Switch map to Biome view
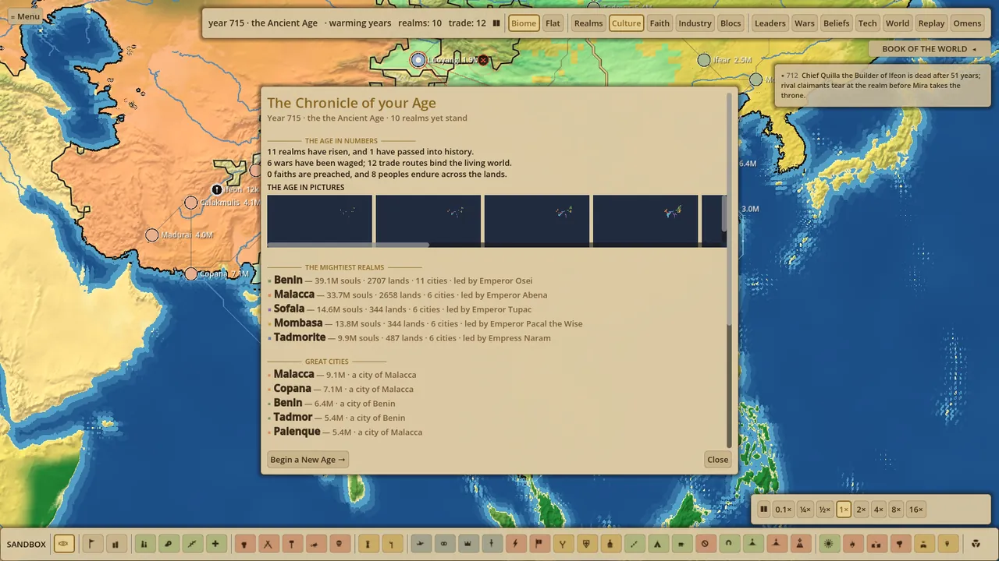Image resolution: width=999 pixels, height=561 pixels. click(524, 23)
